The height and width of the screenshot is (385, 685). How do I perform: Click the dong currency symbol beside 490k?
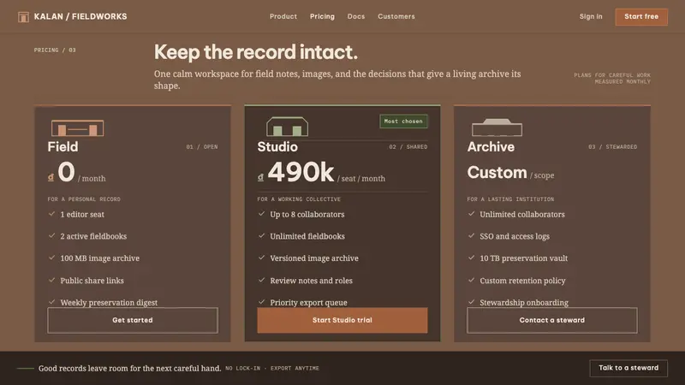pos(260,177)
